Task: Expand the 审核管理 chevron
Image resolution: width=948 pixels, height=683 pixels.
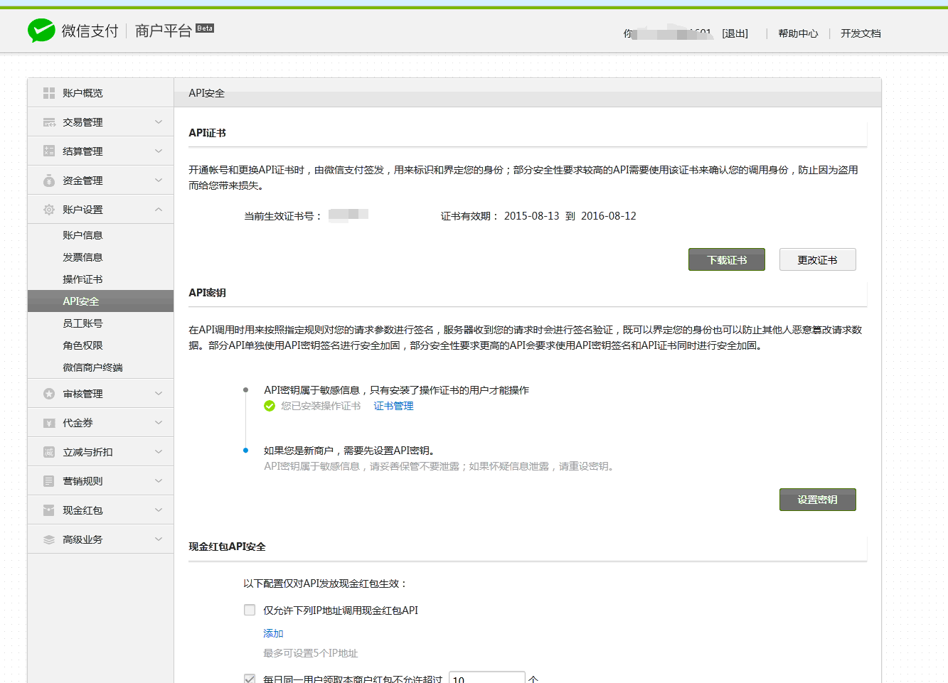Action: (x=159, y=394)
